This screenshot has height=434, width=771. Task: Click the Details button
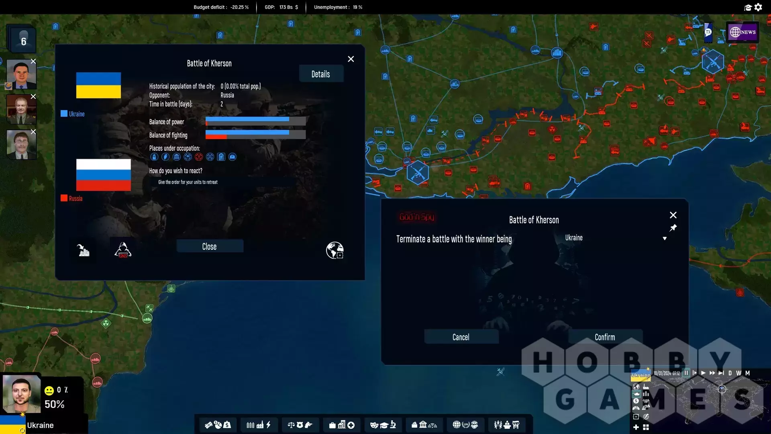click(320, 74)
